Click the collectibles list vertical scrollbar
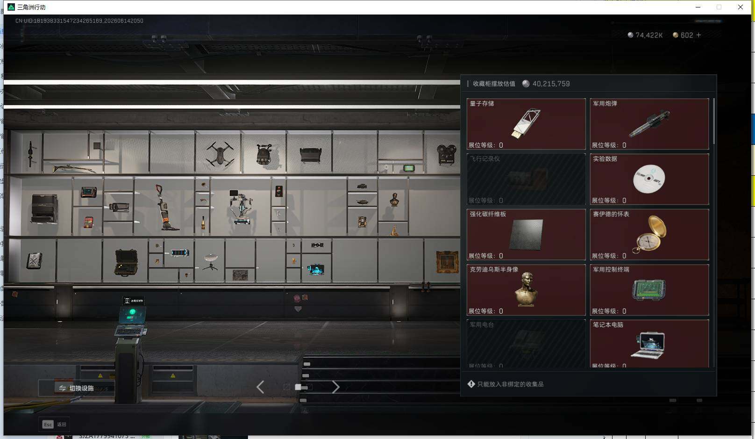Image resolution: width=755 pixels, height=439 pixels. (x=713, y=122)
